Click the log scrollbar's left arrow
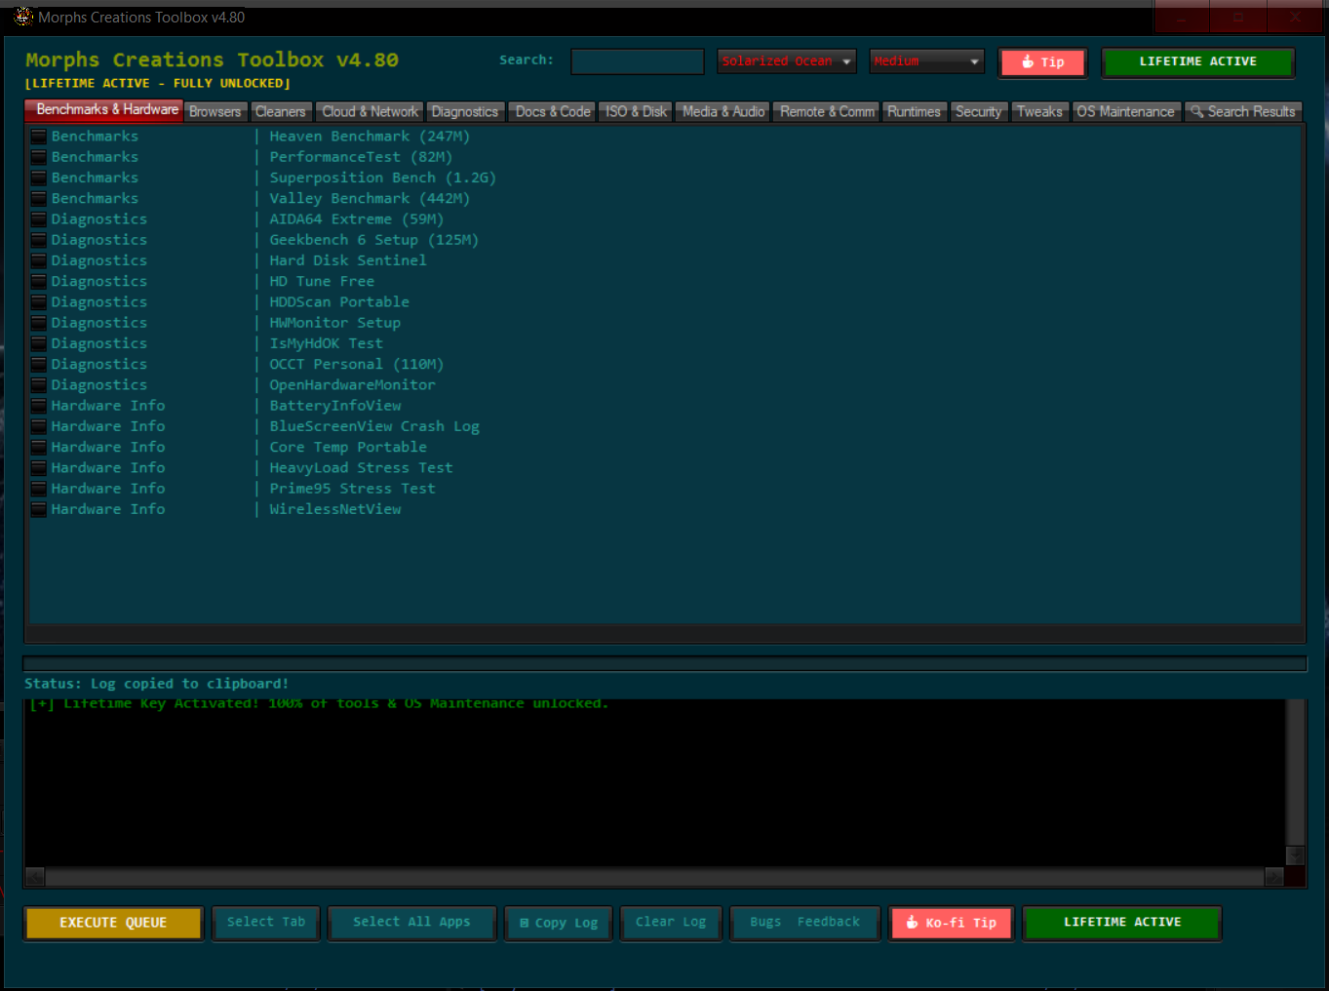 35,877
